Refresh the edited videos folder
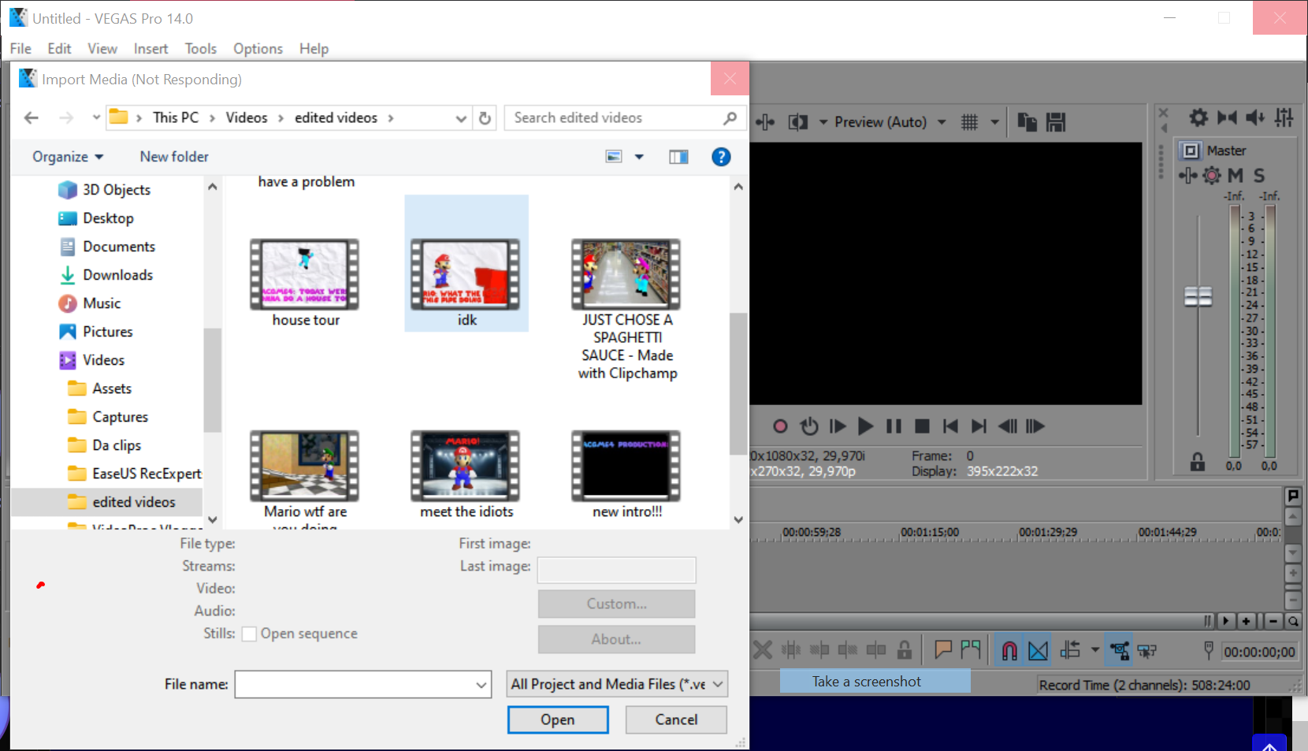Screen dimensions: 1308x751 point(485,118)
